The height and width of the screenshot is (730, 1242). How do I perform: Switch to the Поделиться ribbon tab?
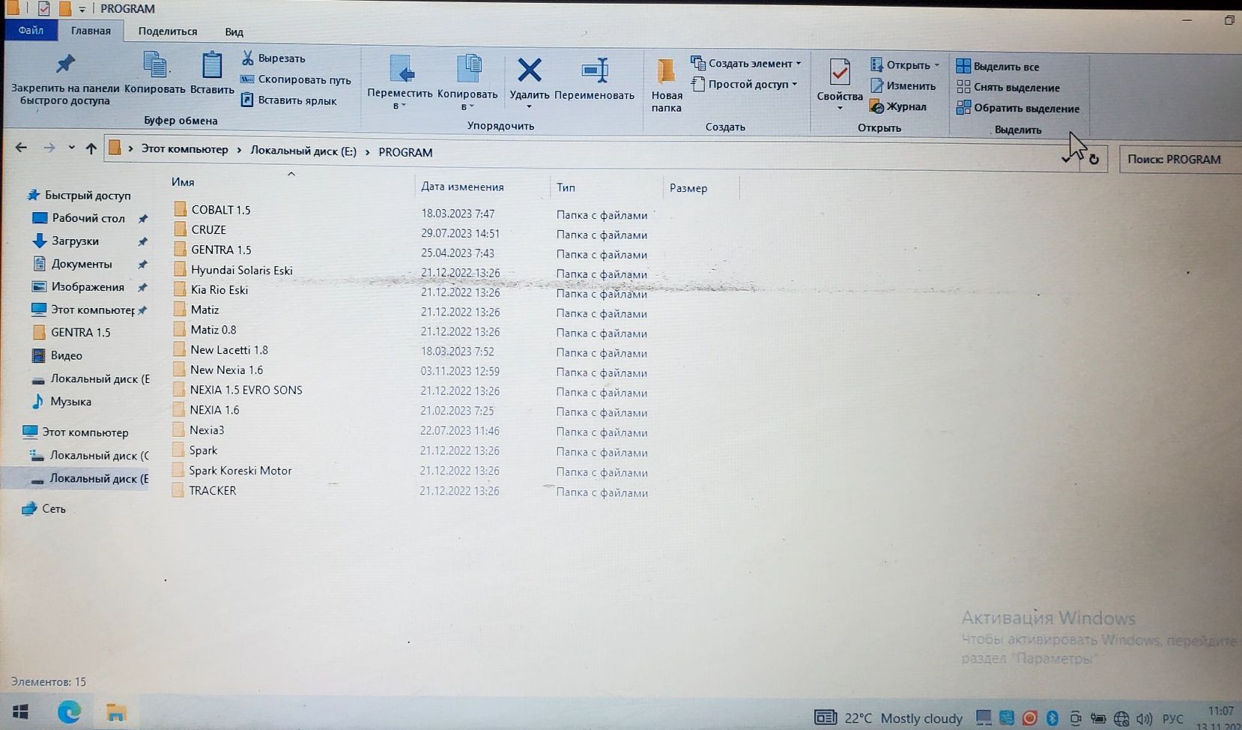[x=168, y=31]
